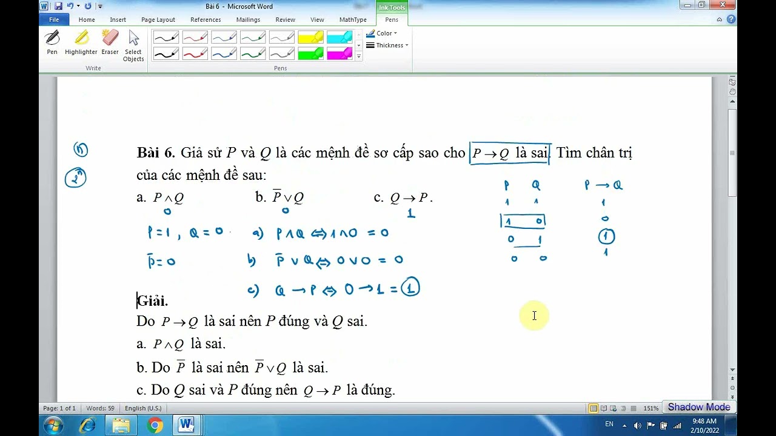This screenshot has height=436, width=776.
Task: Open Windows Explorer from taskbar
Action: coord(121,425)
